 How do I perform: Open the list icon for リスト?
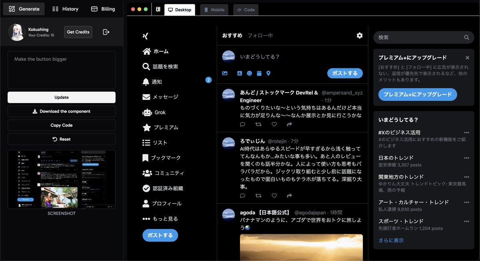(146, 143)
